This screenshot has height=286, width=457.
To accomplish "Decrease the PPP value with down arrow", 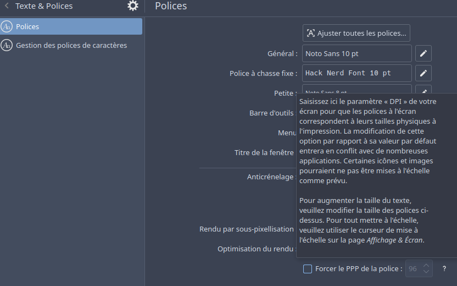I will [x=426, y=272].
